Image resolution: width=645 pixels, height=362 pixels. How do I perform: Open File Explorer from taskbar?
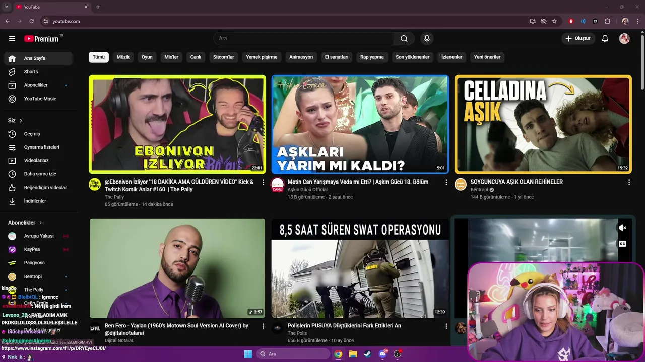[353, 354]
